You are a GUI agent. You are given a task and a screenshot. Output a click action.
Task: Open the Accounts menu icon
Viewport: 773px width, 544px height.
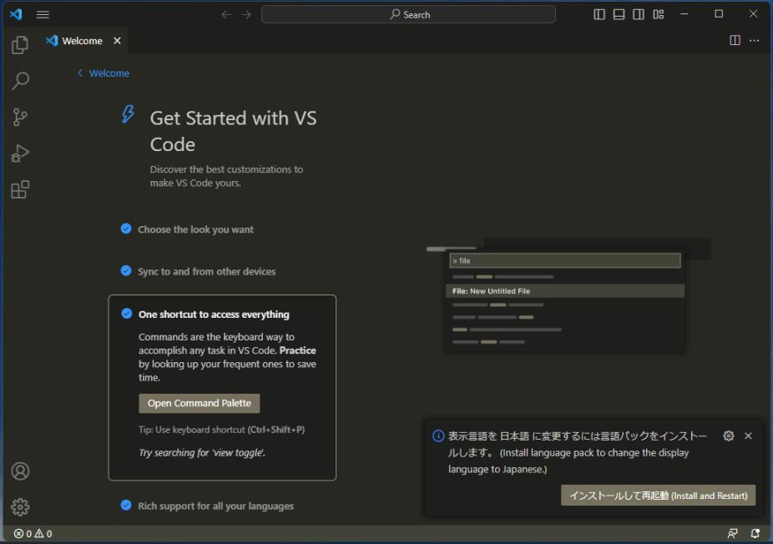(x=20, y=471)
